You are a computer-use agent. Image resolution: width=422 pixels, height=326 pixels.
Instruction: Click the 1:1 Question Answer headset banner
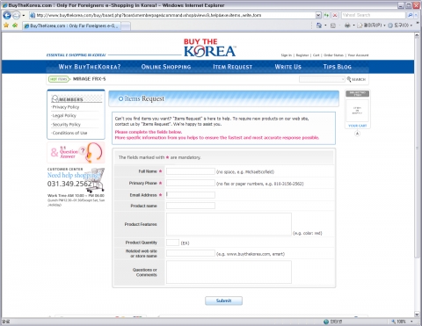[x=76, y=152]
